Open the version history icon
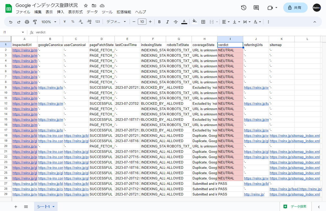The height and width of the screenshot is (211, 326). click(244, 8)
